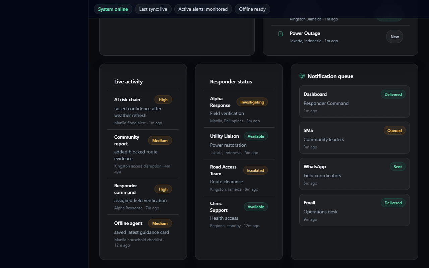Image resolution: width=429 pixels, height=268 pixels.
Task: Click the Responder Command recipient text
Action: click(x=326, y=103)
